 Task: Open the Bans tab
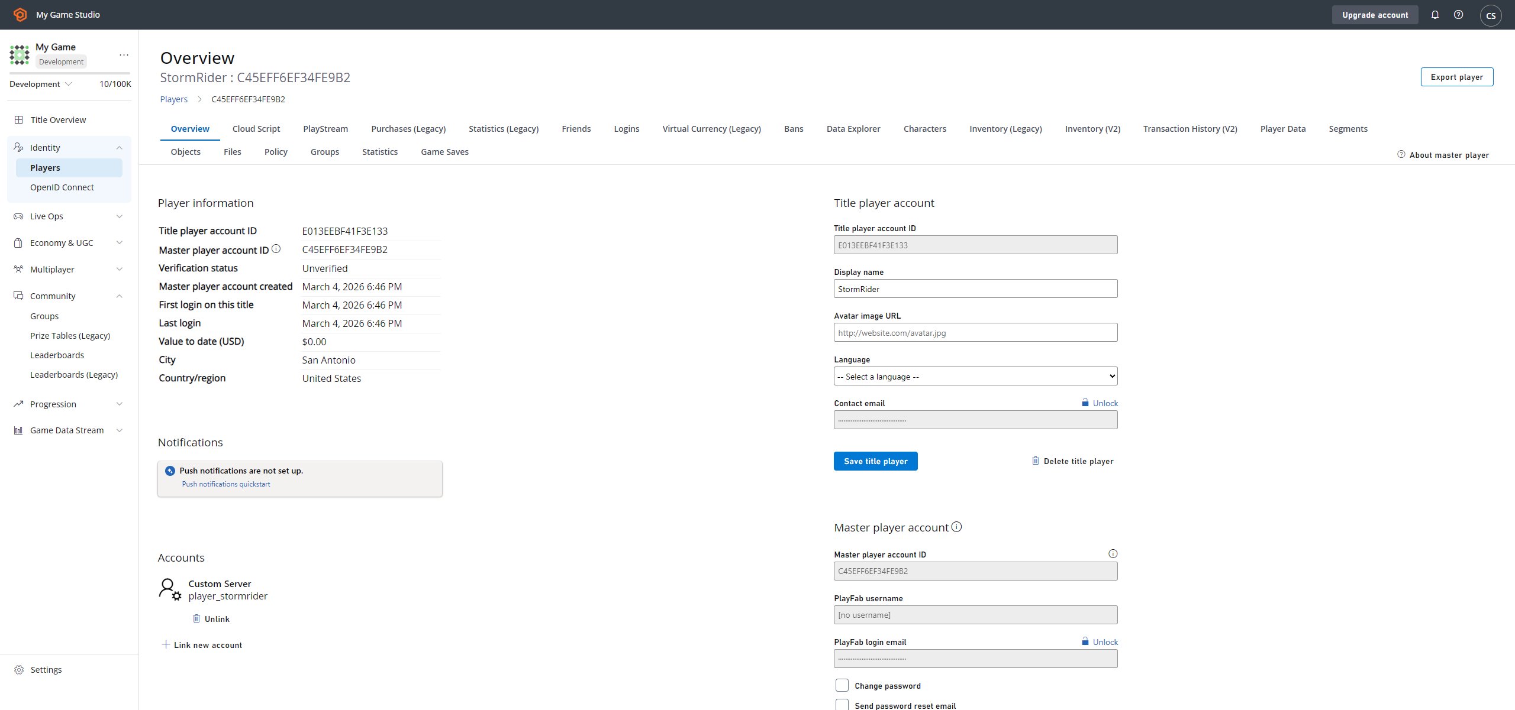pyautogui.click(x=794, y=129)
